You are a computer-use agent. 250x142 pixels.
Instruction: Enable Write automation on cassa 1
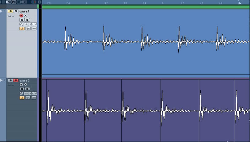[x=27, y=20]
